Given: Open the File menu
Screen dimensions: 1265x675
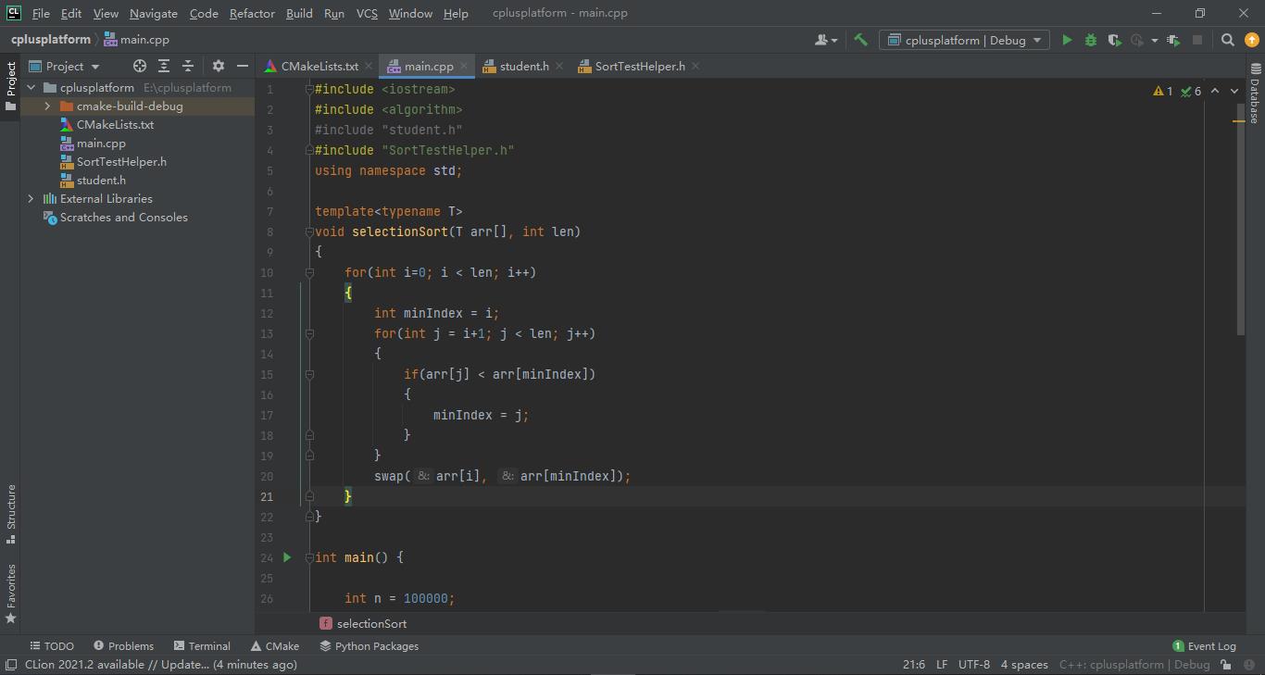Looking at the screenshot, I should point(41,13).
